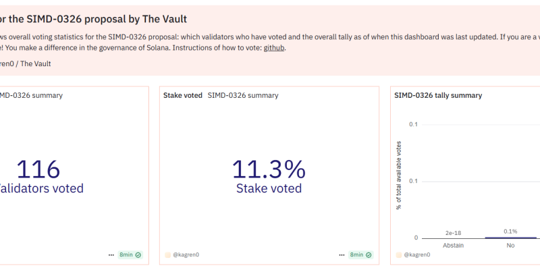Viewport: 540px width, 270px height.
Task: Open three-dot menu on Validators voted card
Action: [x=111, y=255]
